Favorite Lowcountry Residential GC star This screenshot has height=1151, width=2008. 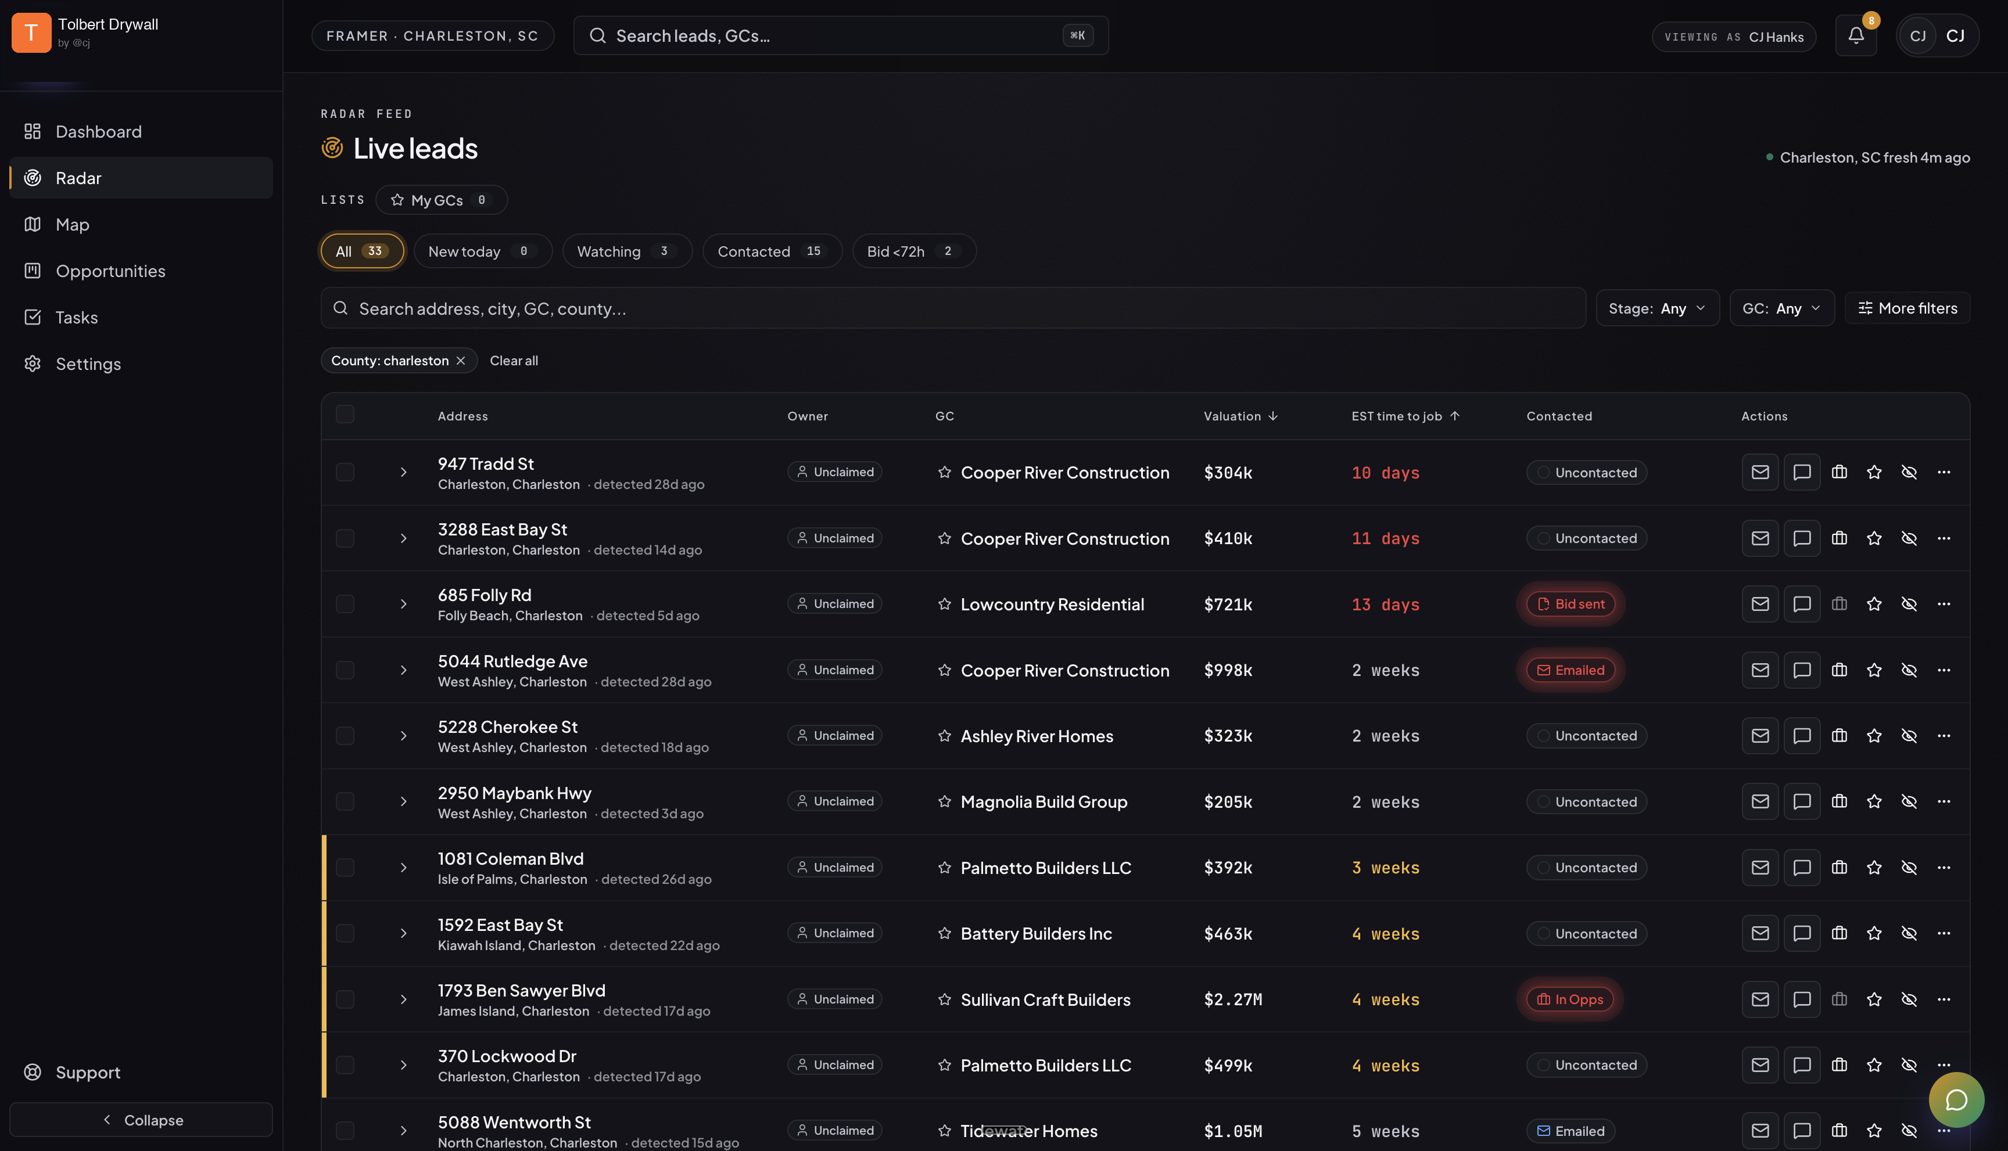944,604
